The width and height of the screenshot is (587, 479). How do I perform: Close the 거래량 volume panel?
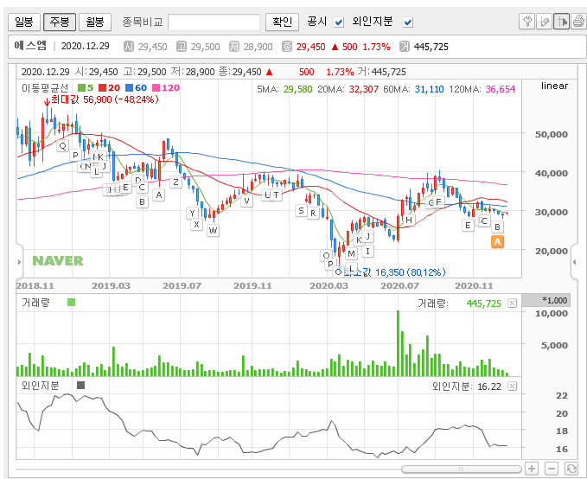512,303
